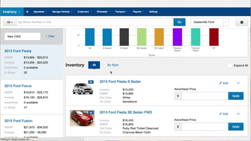The width and height of the screenshot is (251, 141).
Task: Open the Manage Vehicles menu
Action: click(x=62, y=12)
